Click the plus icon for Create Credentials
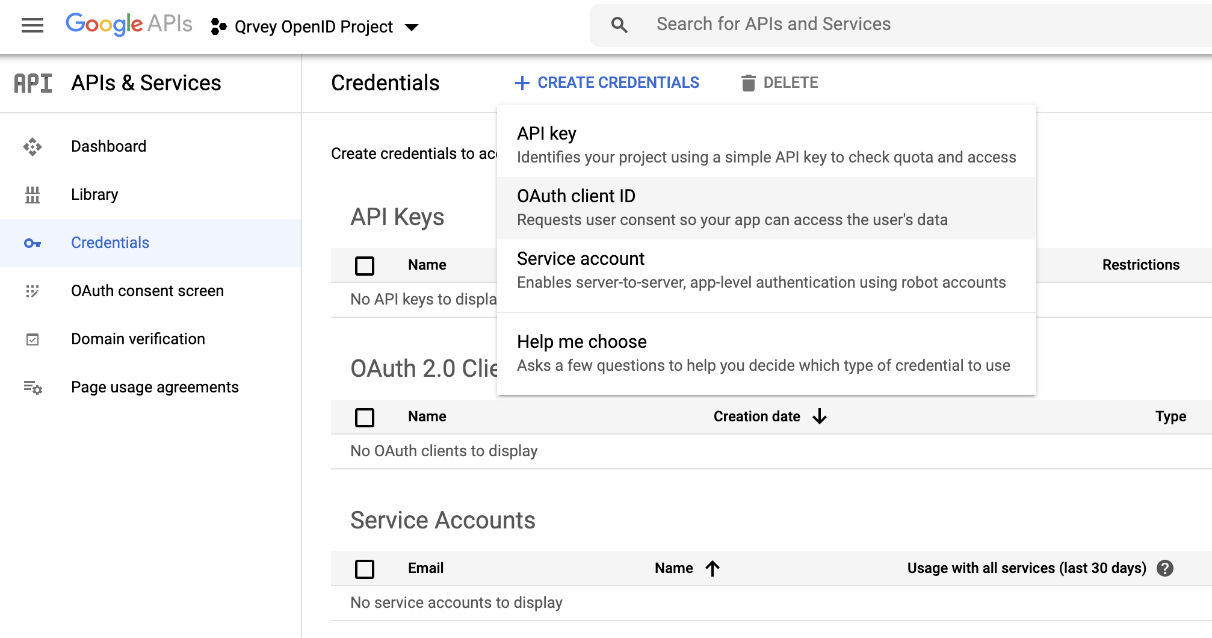1212x638 pixels. tap(522, 83)
